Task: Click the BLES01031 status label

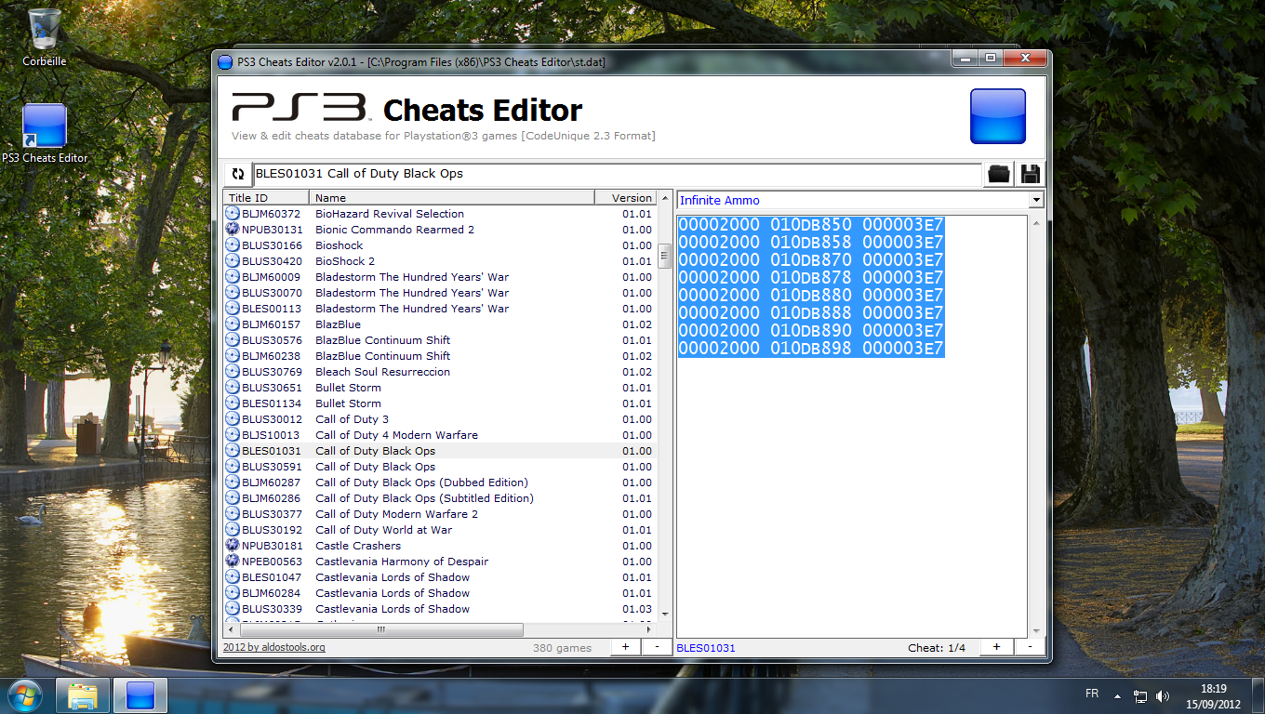Action: click(x=706, y=648)
